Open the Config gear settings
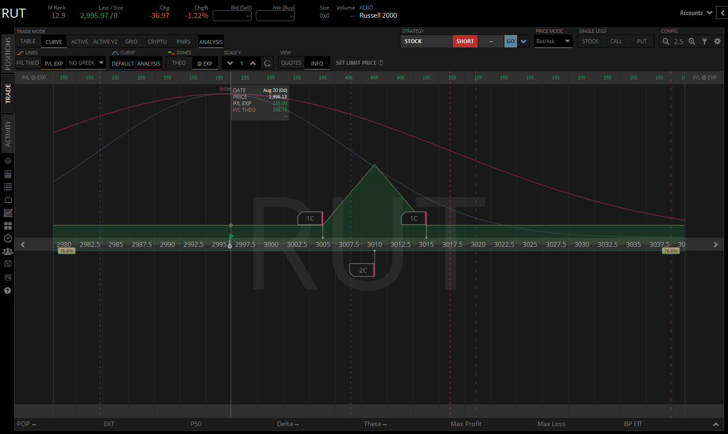 tap(717, 41)
